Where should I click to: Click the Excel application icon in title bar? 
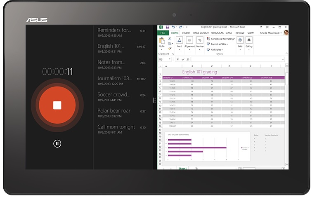161,27
